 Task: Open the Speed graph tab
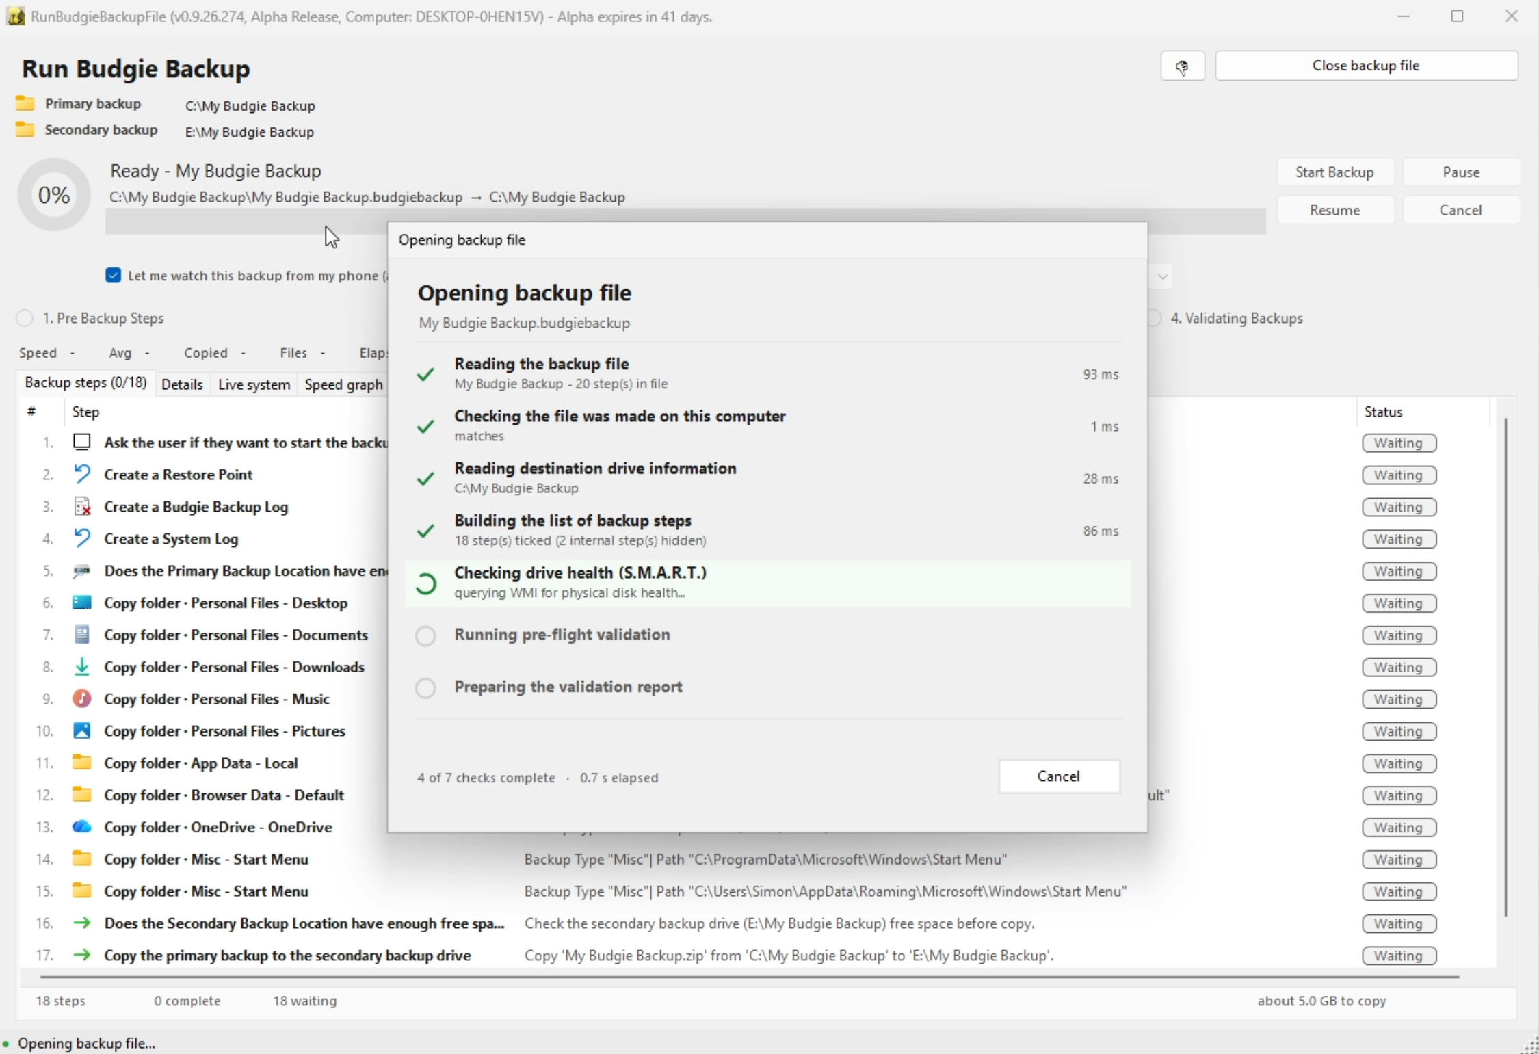(343, 384)
